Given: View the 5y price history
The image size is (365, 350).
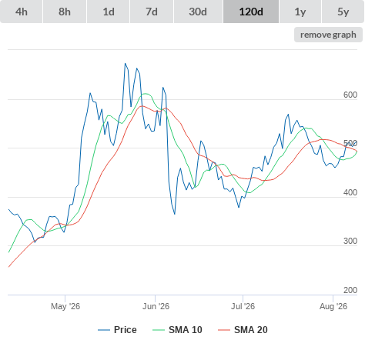Looking at the screenshot, I should [343, 12].
